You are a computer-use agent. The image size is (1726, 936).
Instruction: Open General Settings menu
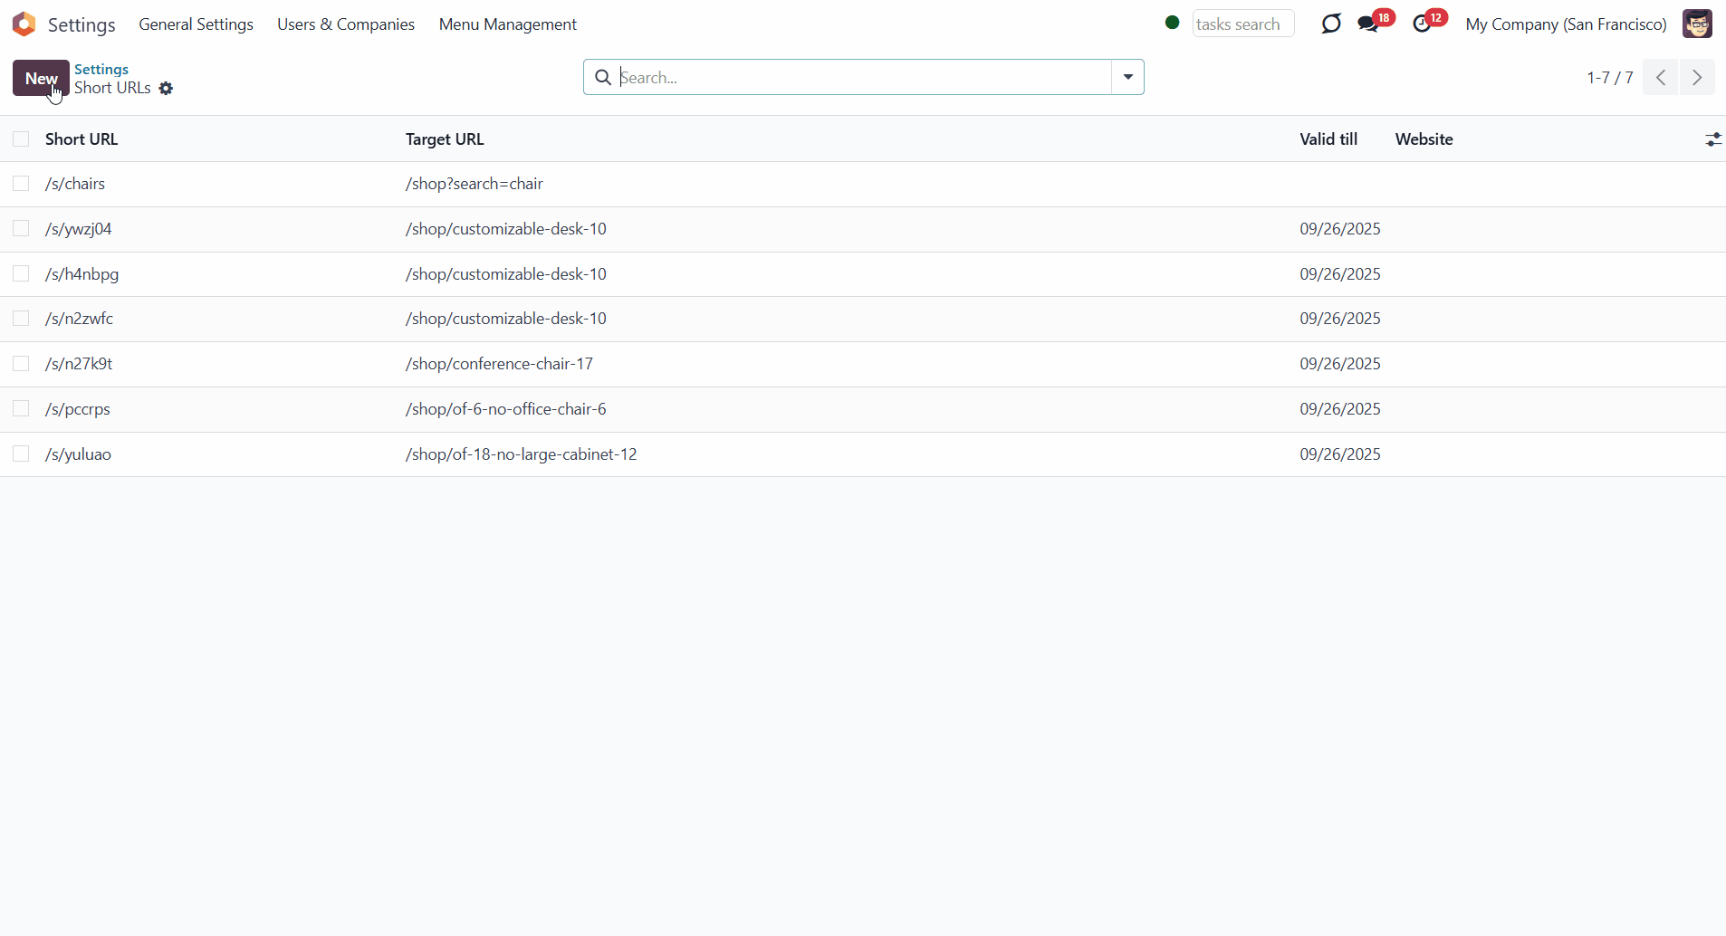pos(196,24)
